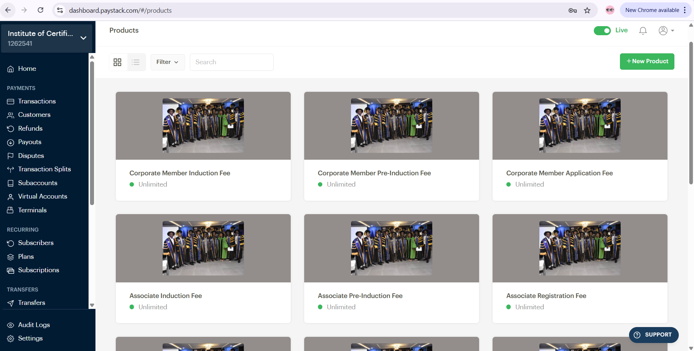The height and width of the screenshot is (351, 694).
Task: Go to Virtual Accounts
Action: pos(43,196)
